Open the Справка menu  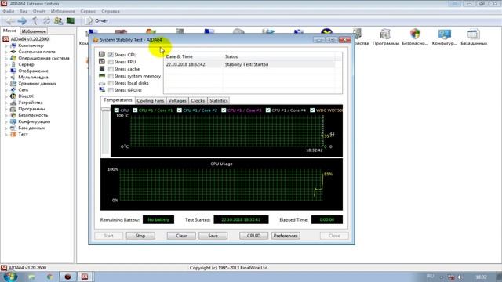click(x=111, y=11)
